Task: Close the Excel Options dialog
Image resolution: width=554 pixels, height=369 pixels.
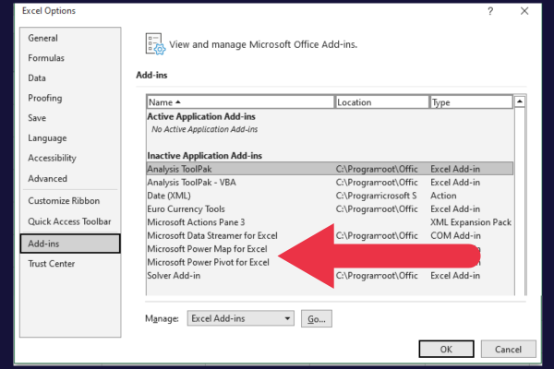Action: point(524,11)
